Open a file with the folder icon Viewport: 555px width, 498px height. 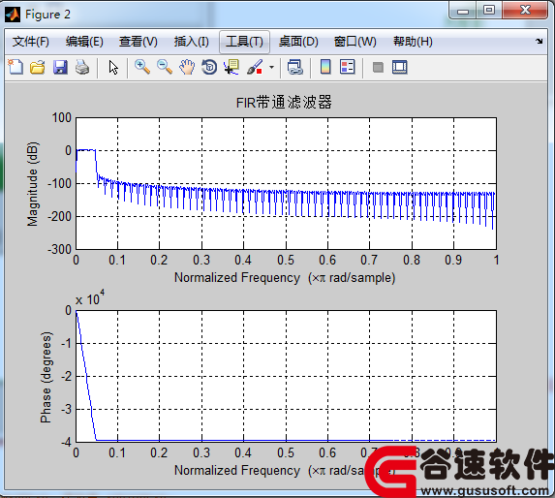click(38, 67)
